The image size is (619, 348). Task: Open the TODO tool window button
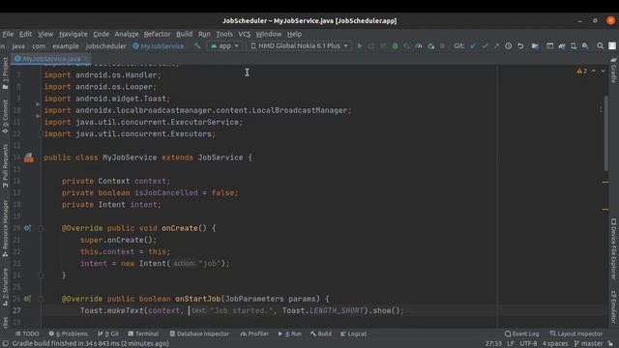point(27,333)
